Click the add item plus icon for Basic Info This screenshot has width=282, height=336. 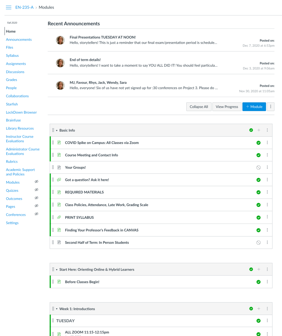[x=259, y=130]
